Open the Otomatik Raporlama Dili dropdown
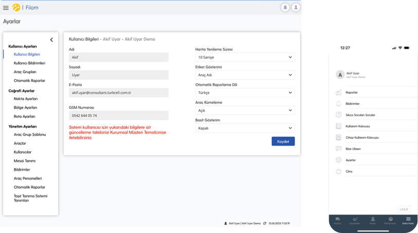The height and width of the screenshot is (233, 418). click(245, 93)
